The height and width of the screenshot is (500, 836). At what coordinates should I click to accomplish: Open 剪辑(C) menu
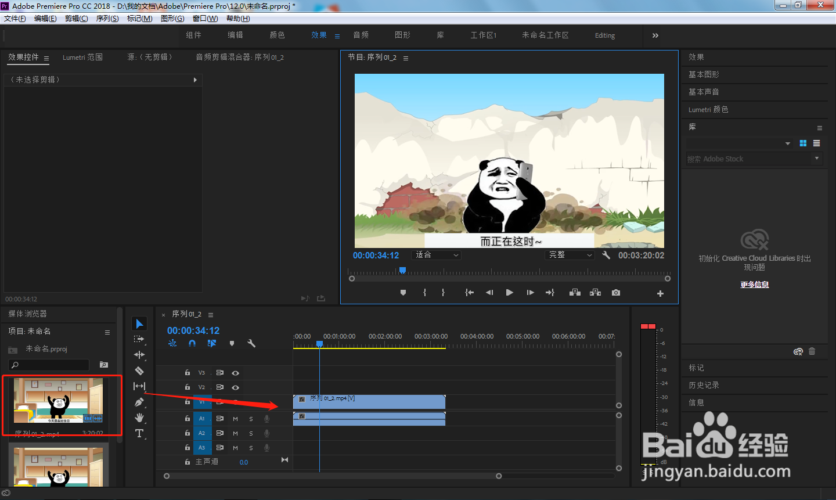tap(76, 19)
